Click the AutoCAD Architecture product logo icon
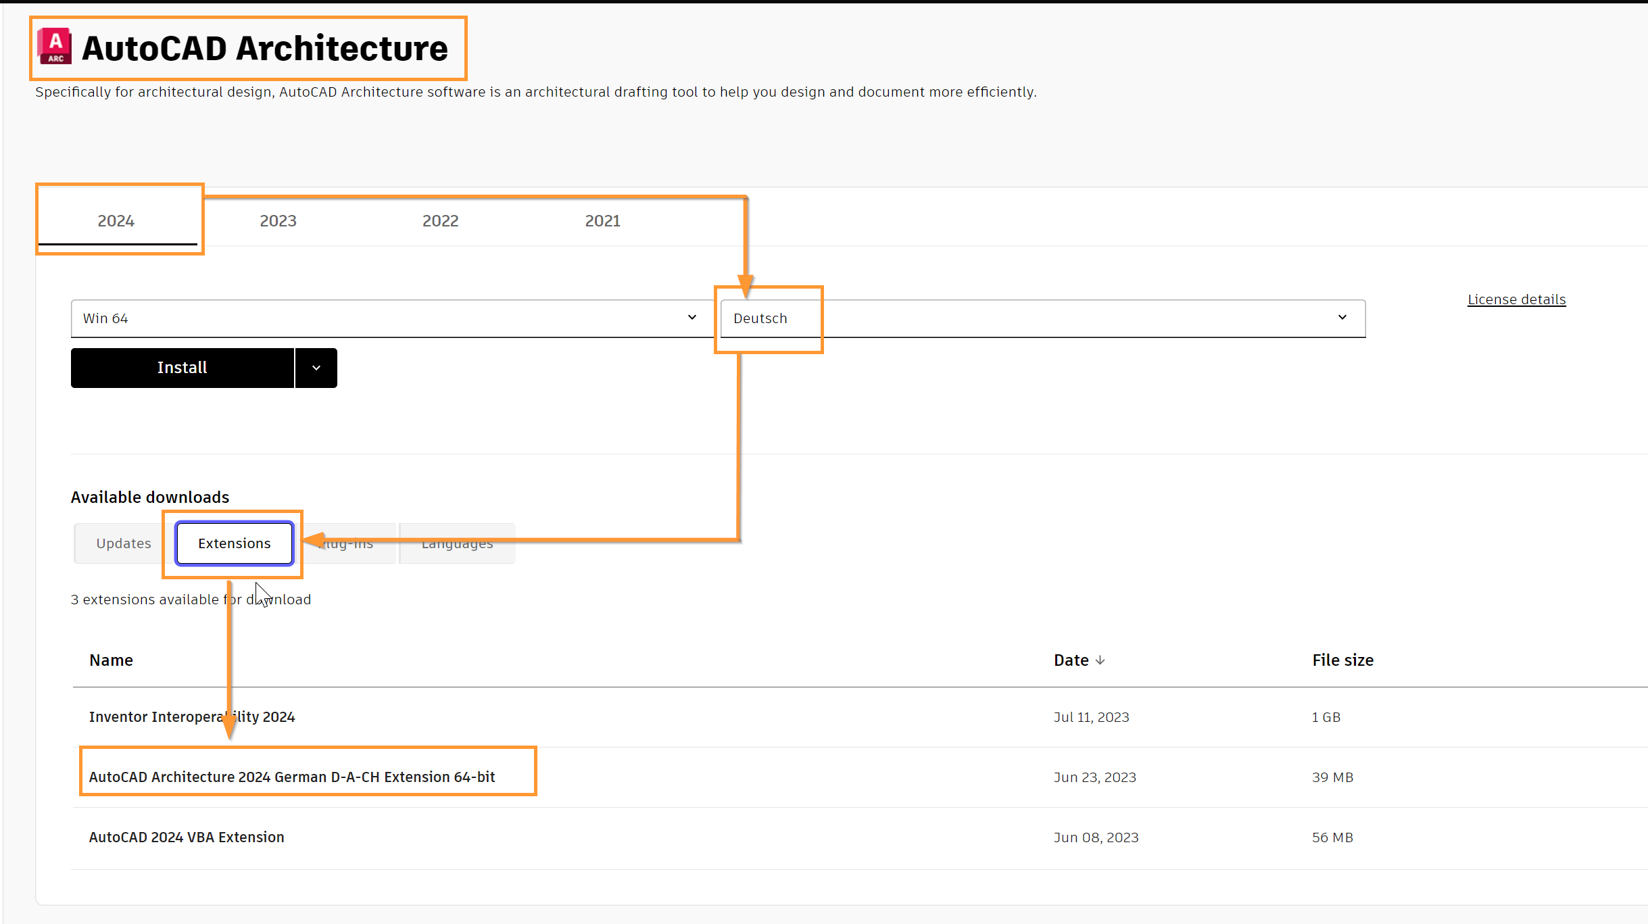1648x924 pixels. (x=55, y=47)
